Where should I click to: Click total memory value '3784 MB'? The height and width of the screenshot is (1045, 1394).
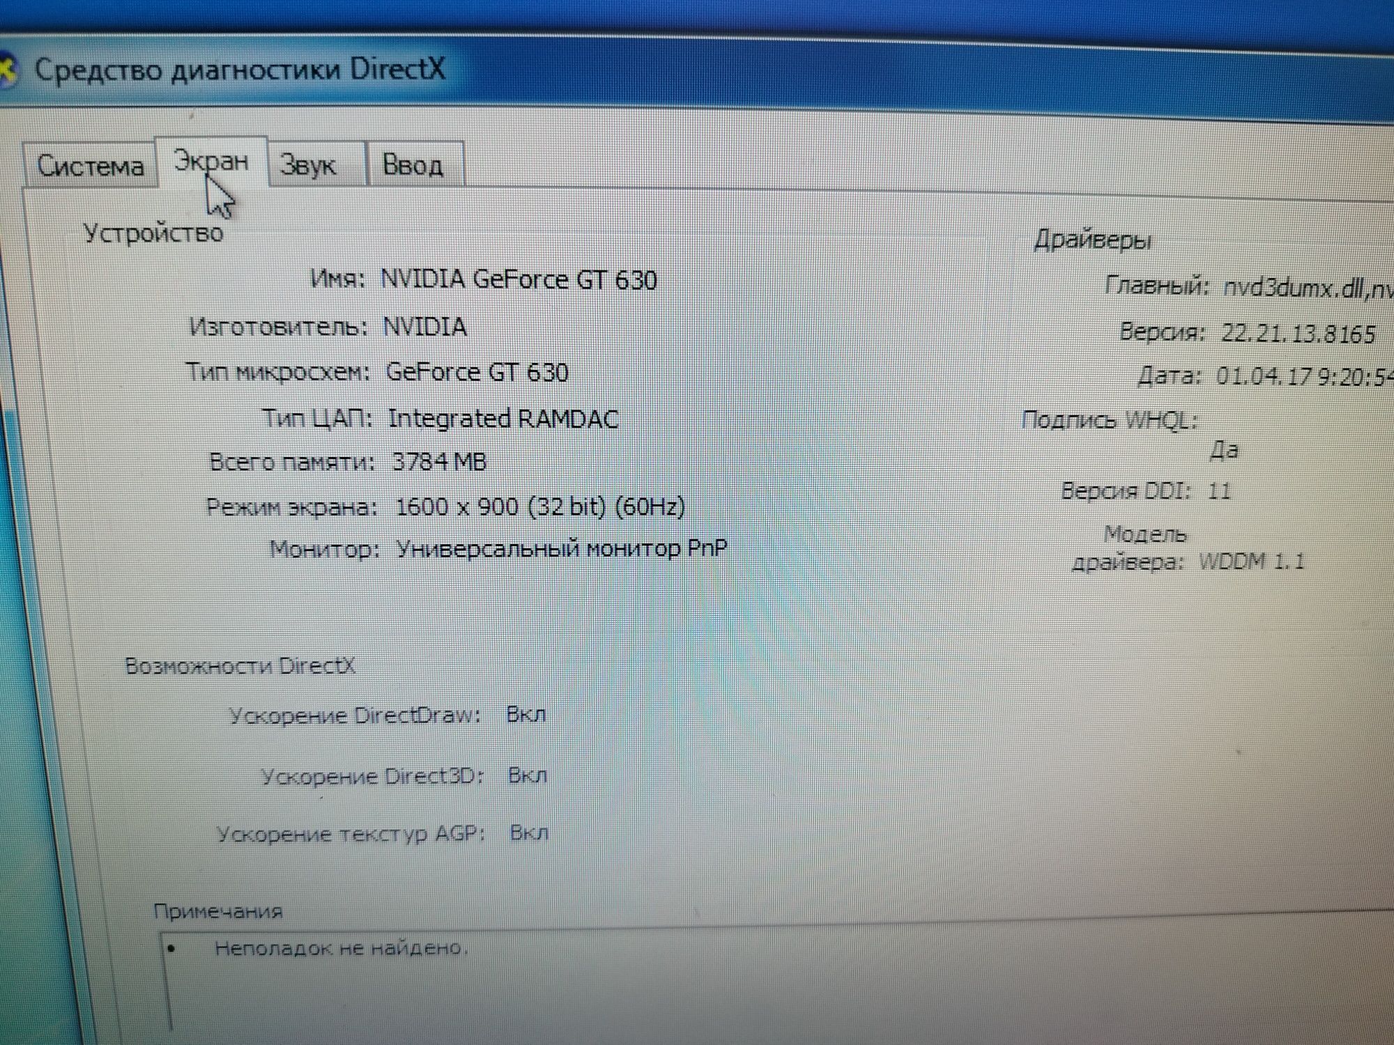(x=439, y=462)
